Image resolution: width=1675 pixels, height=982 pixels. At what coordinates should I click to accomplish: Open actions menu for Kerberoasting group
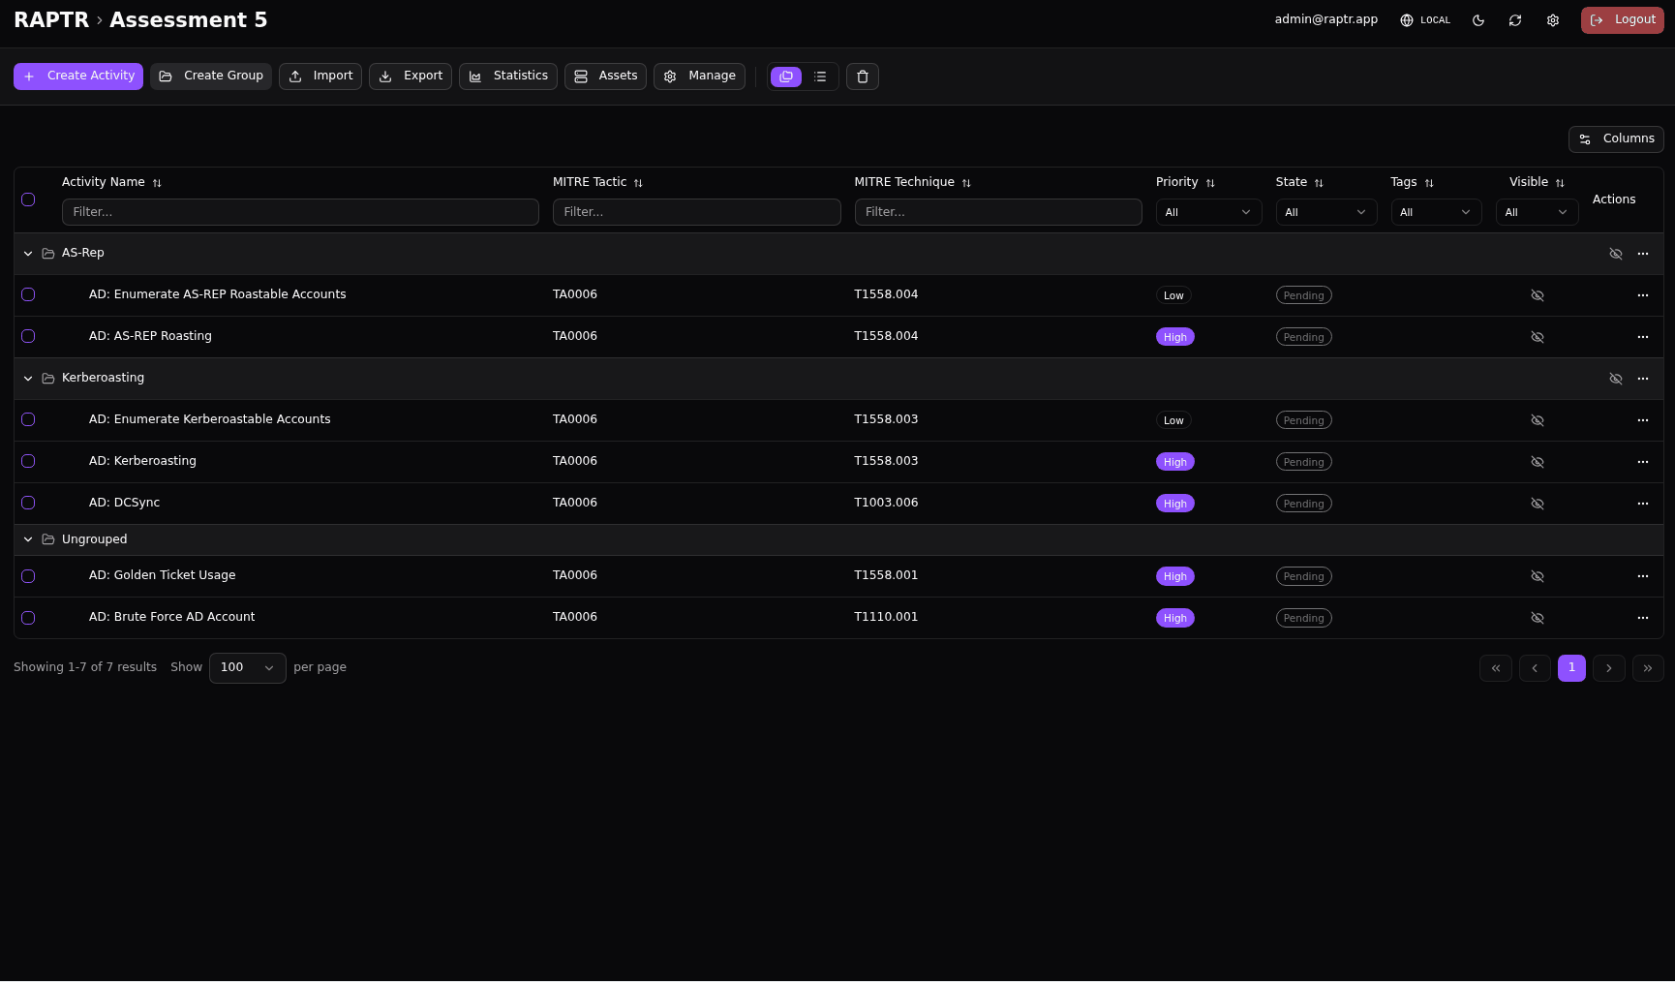[1642, 379]
